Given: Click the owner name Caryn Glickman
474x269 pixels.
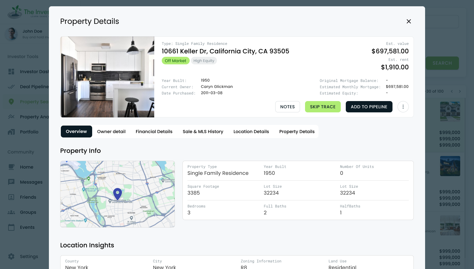Looking at the screenshot, I should click(217, 87).
